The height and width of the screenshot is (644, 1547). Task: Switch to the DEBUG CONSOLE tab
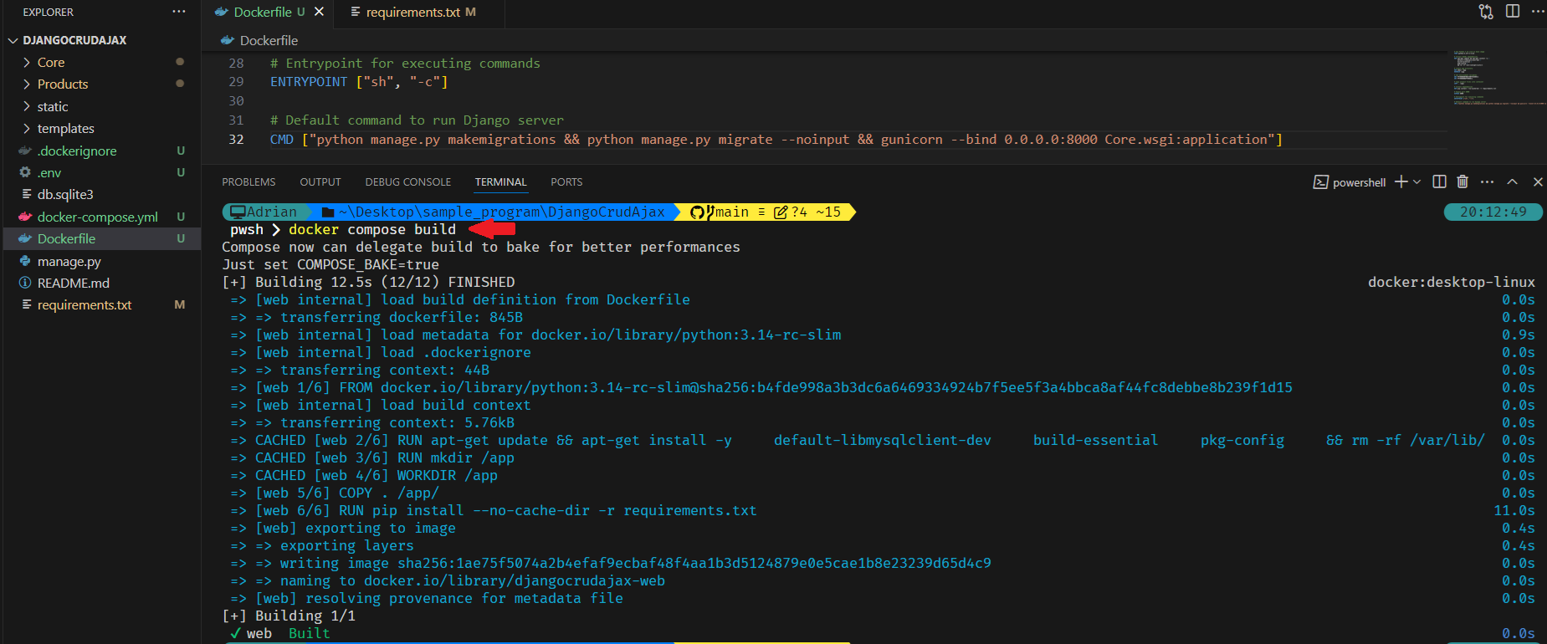click(x=407, y=181)
